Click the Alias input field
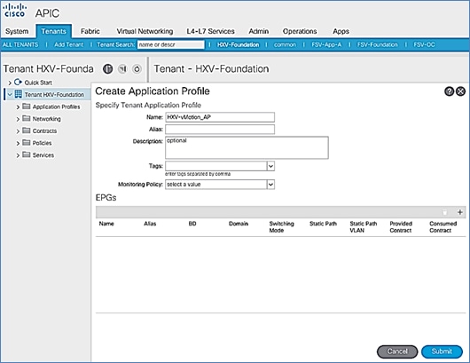Screen dimensions: 470x363 220,130
